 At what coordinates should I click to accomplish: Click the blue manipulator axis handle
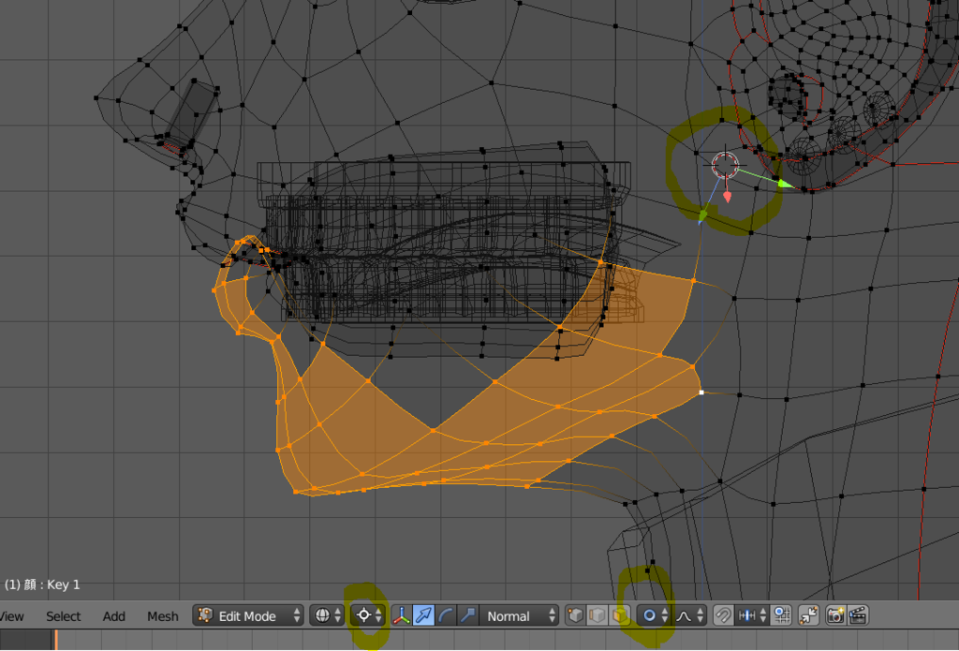(x=703, y=215)
